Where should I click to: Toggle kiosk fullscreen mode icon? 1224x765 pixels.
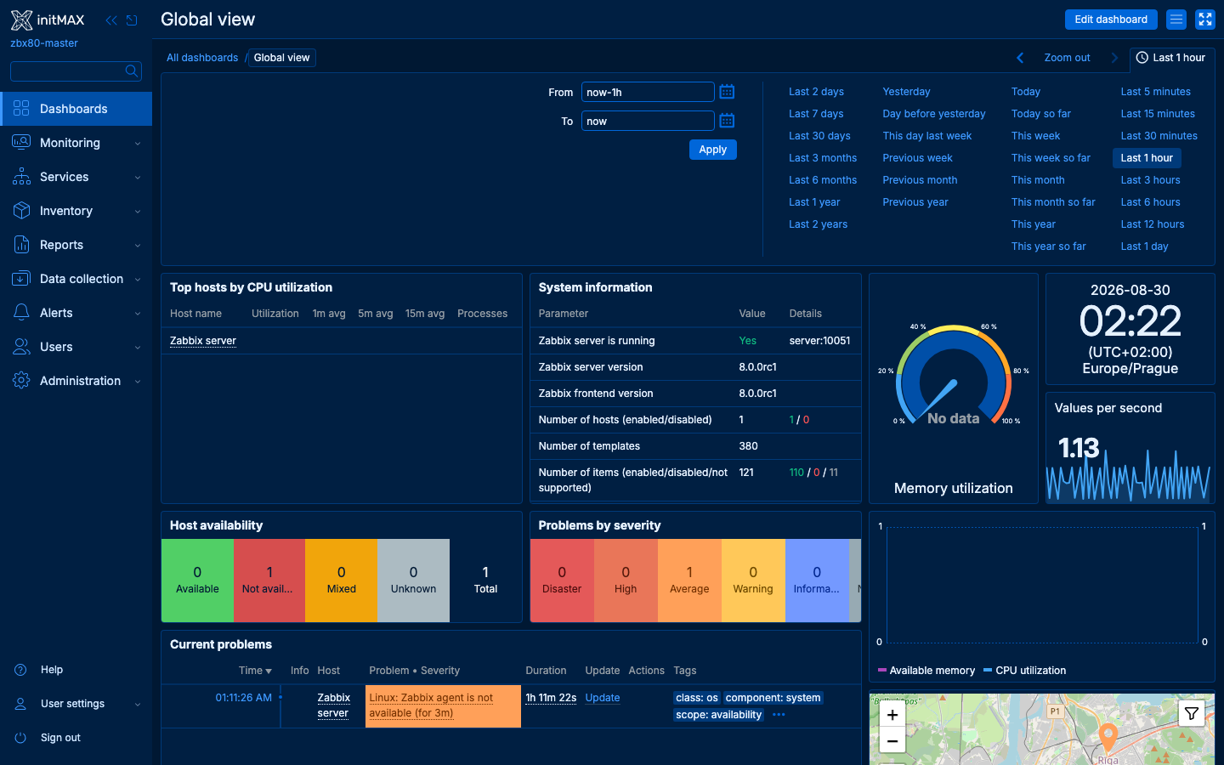pos(1205,20)
